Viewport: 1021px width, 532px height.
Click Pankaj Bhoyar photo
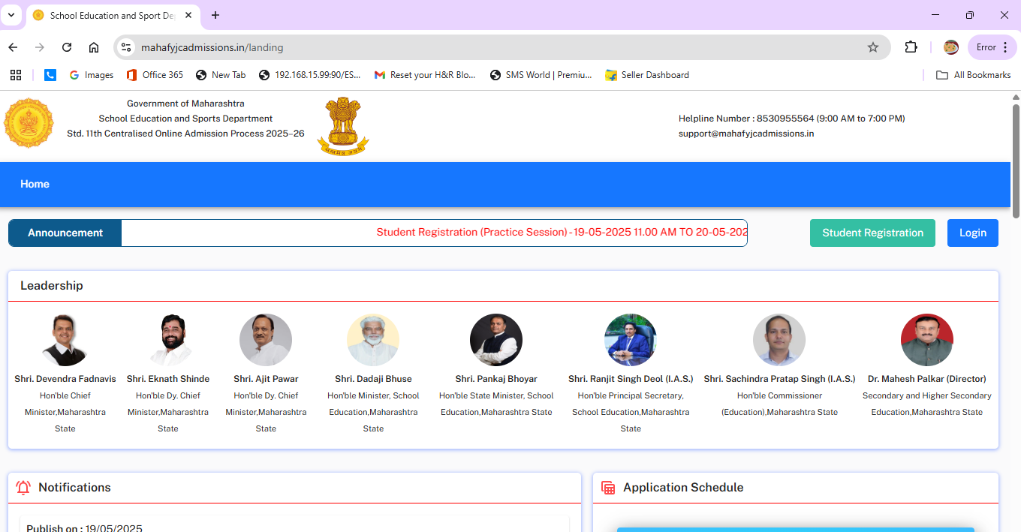496,340
